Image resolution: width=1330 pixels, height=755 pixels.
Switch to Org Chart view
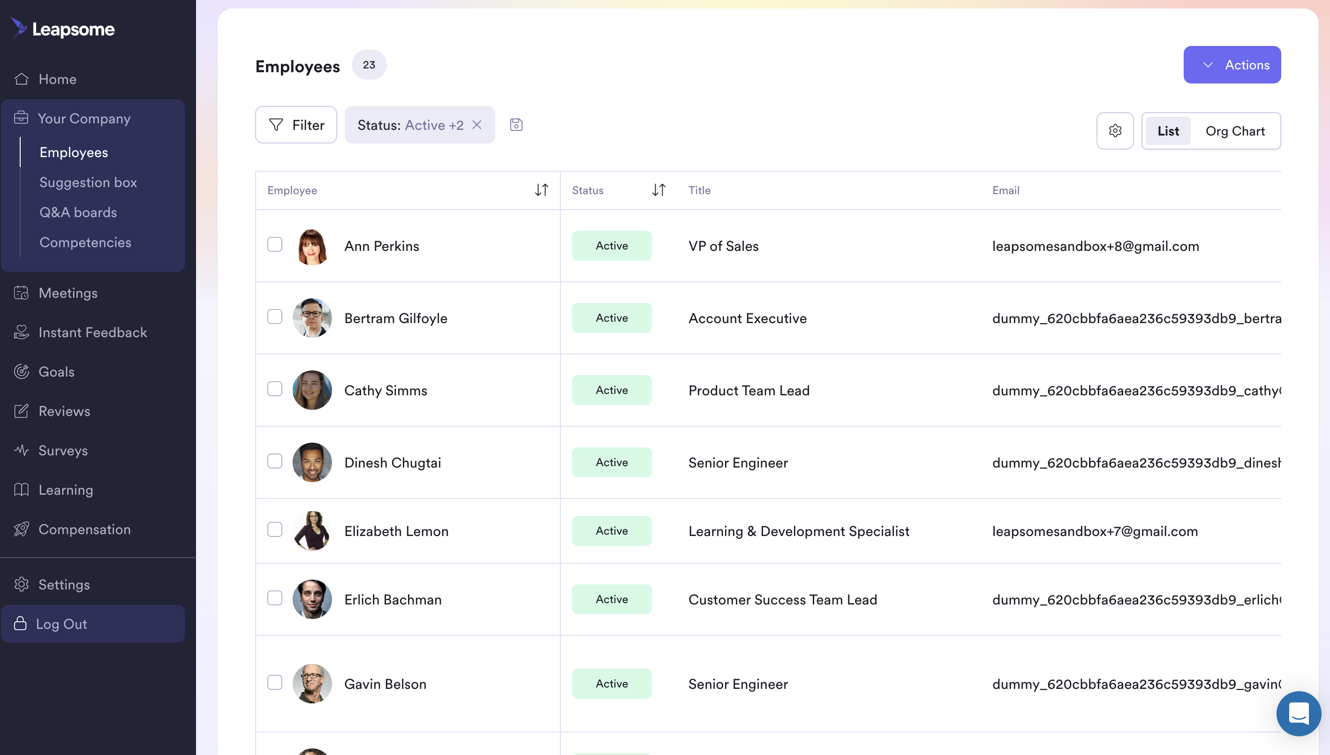pyautogui.click(x=1235, y=131)
